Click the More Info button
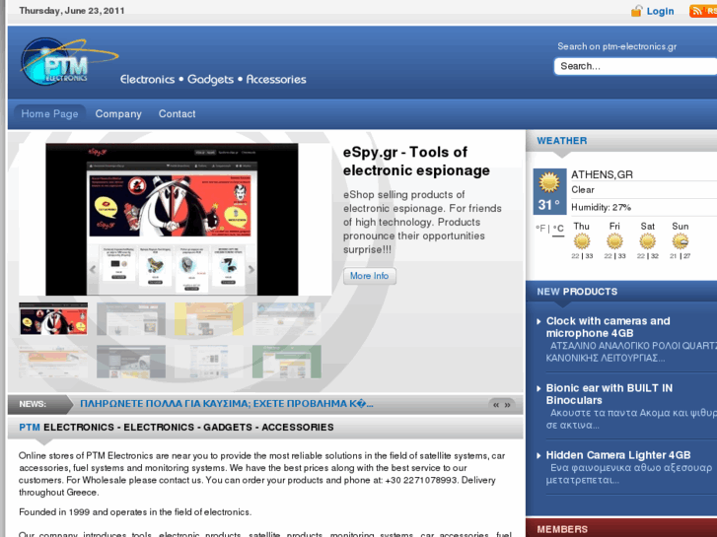 pos(370,276)
